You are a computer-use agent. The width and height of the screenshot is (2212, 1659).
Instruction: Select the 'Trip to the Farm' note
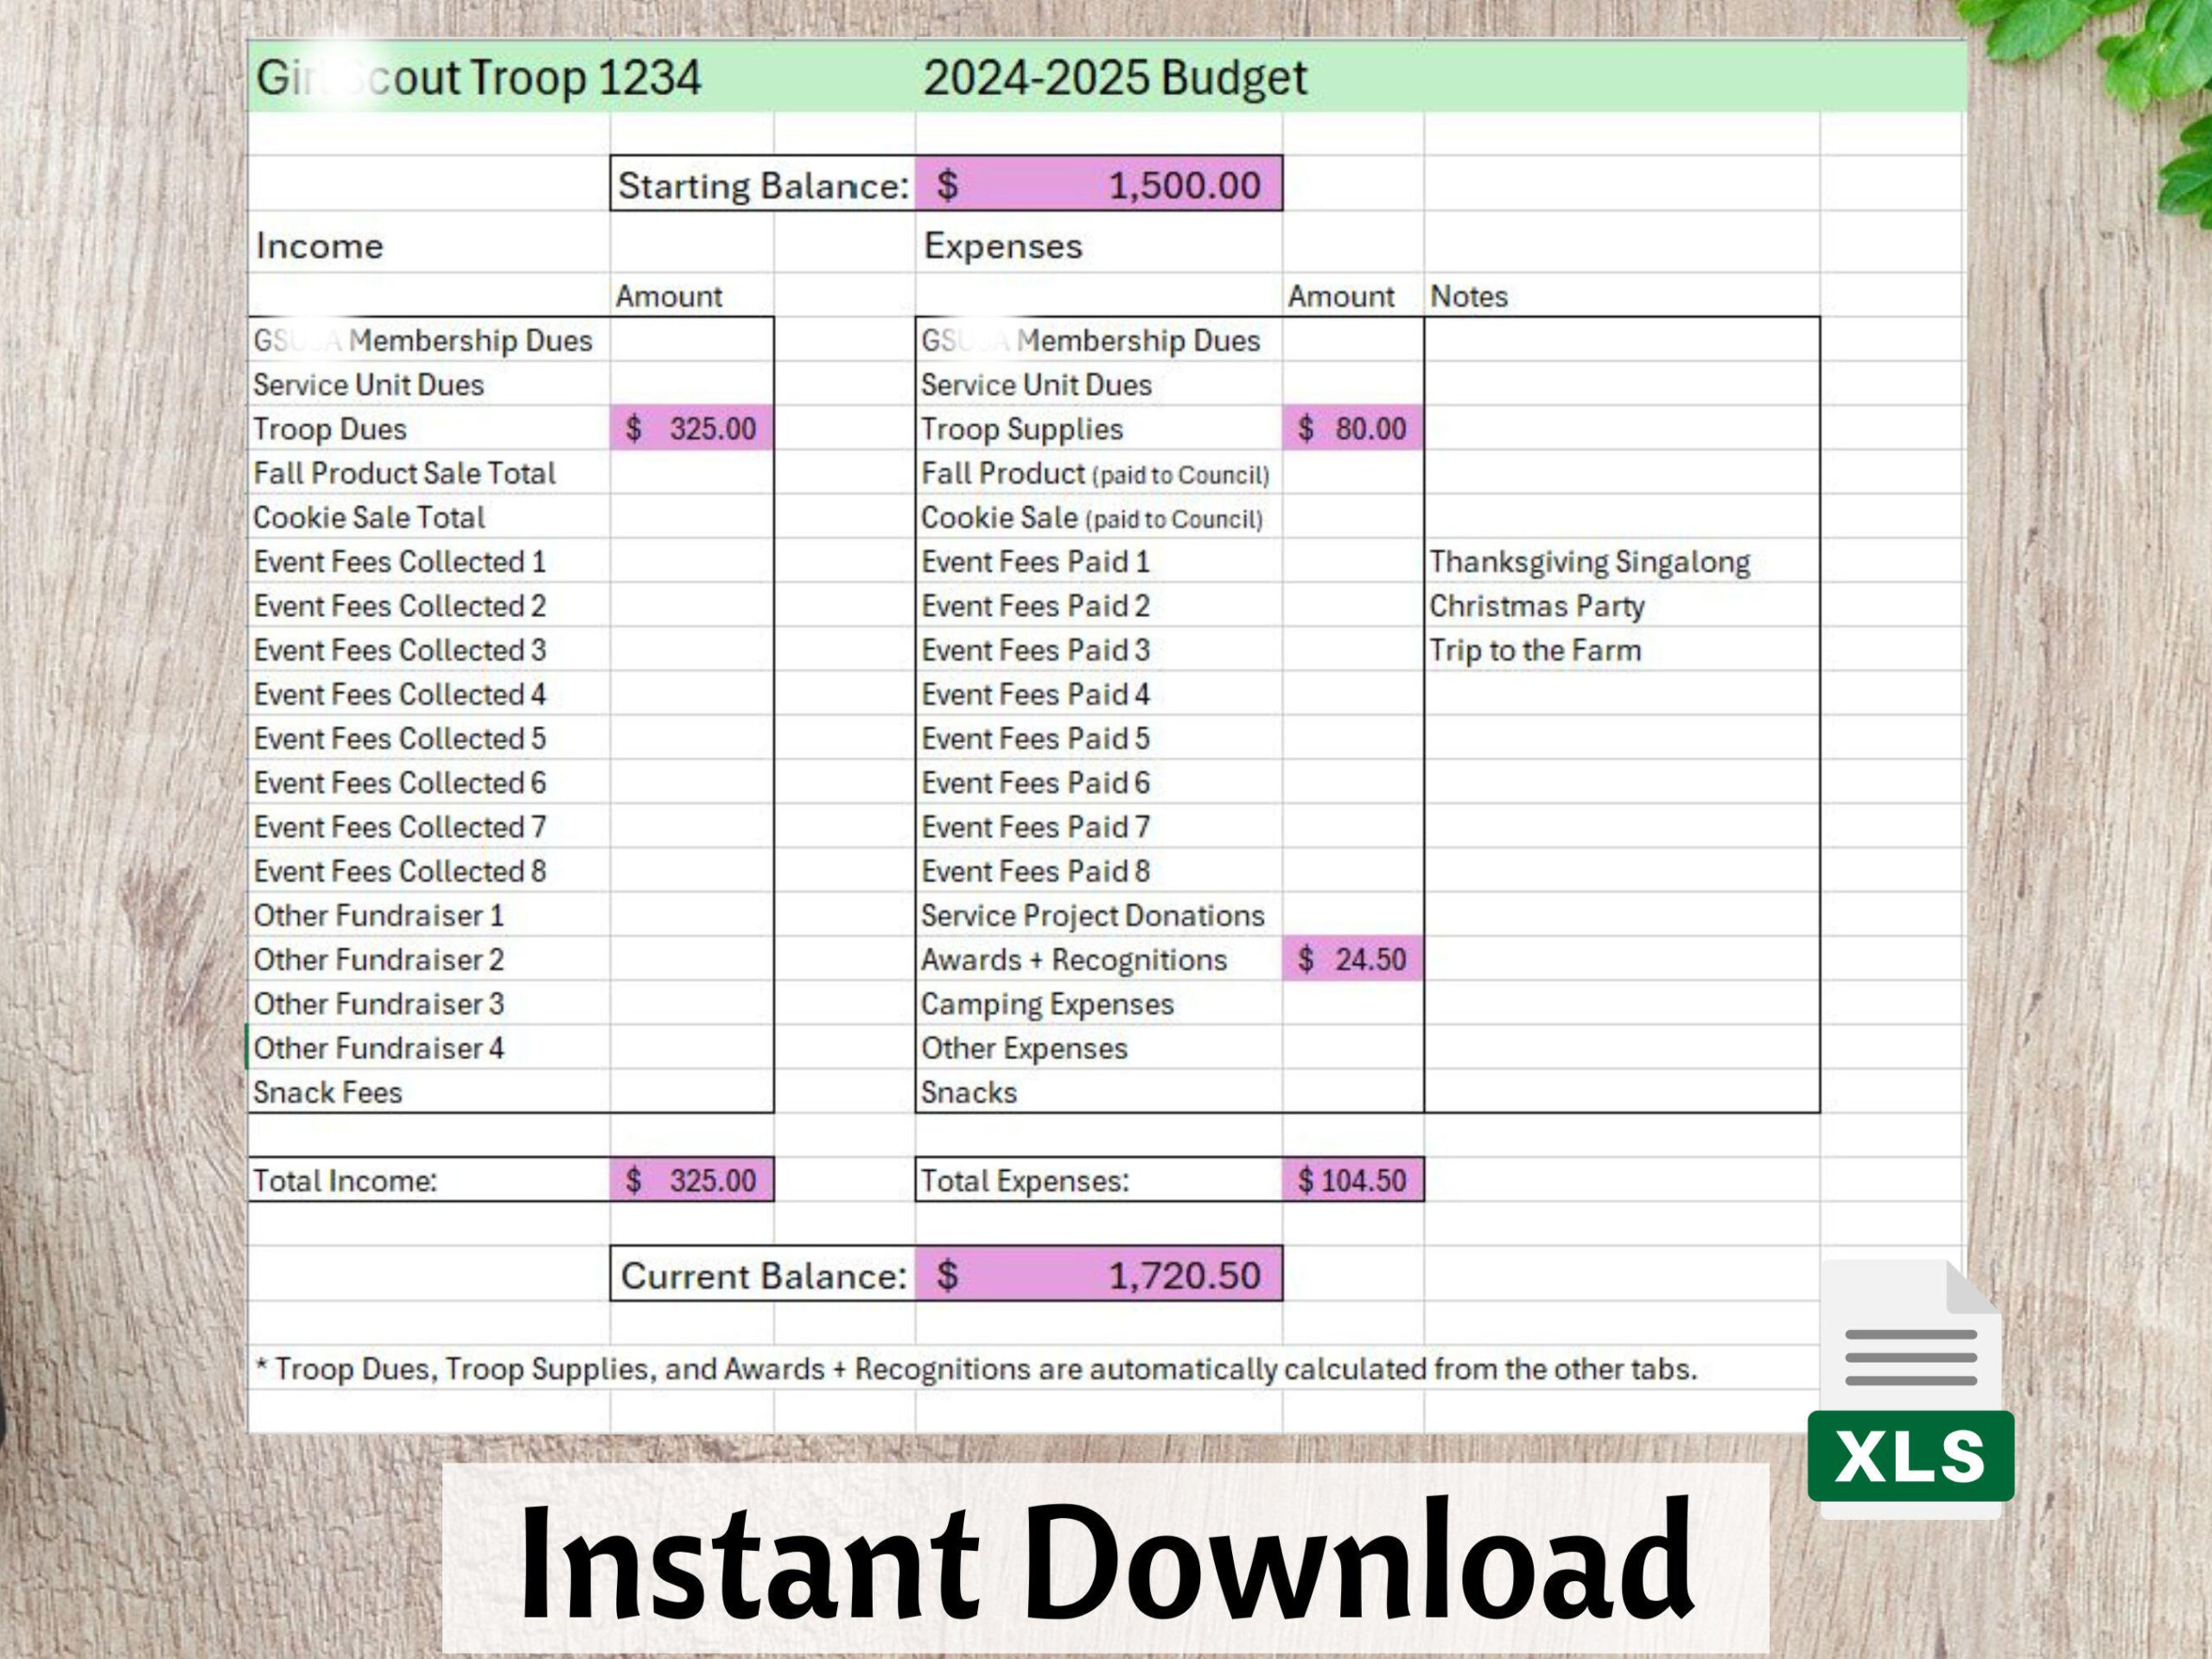tap(1535, 650)
